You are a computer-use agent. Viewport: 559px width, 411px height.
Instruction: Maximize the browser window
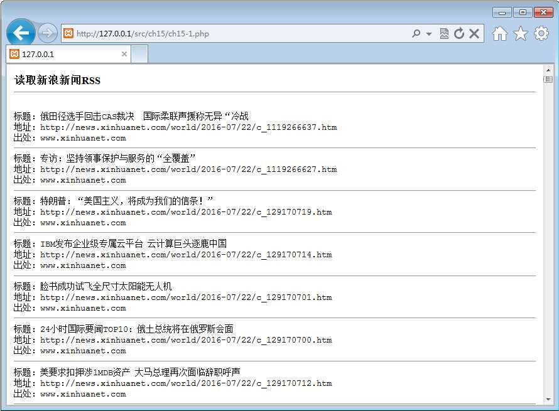[x=523, y=13]
